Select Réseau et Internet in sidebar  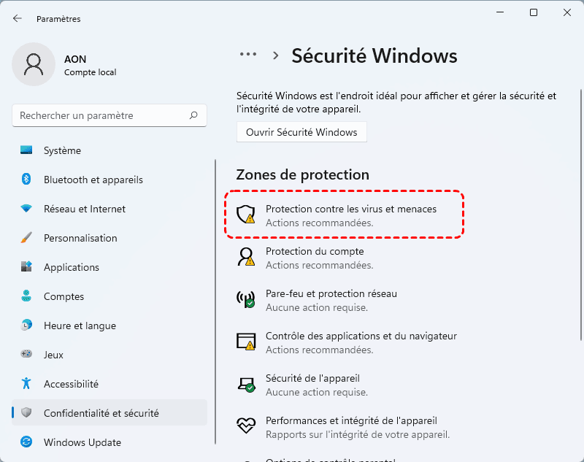[84, 209]
